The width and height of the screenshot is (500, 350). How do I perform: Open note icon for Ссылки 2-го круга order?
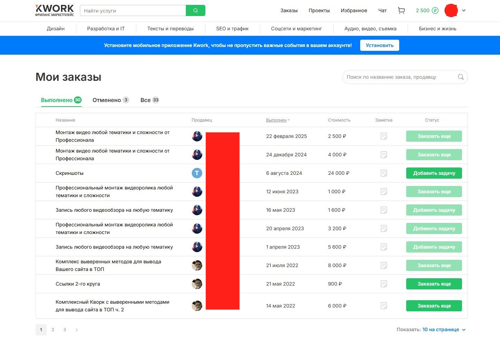coord(384,284)
